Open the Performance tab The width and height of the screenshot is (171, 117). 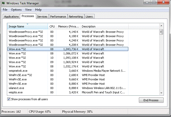58,17
